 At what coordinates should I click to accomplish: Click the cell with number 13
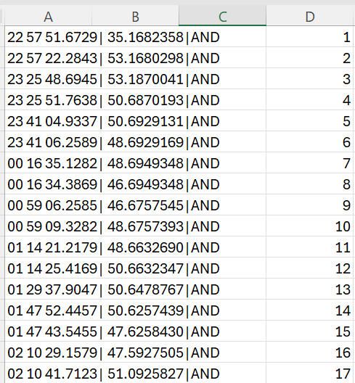click(x=310, y=289)
